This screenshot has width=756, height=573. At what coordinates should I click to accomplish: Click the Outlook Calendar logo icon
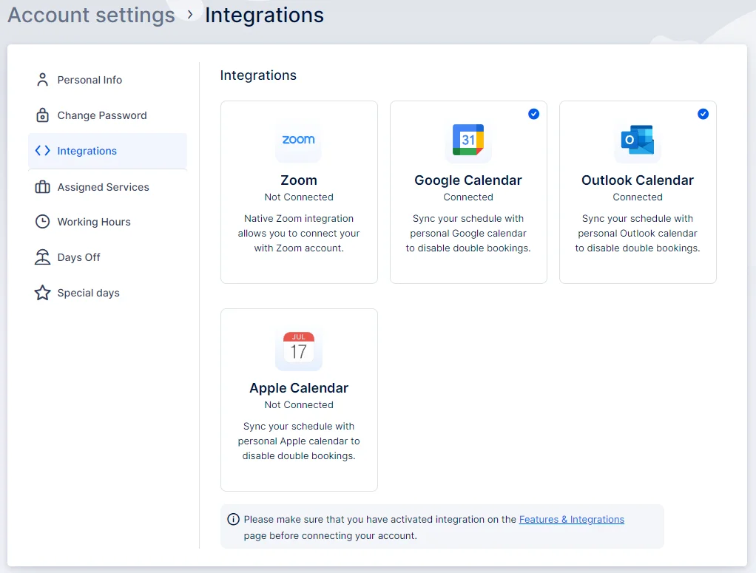point(638,140)
